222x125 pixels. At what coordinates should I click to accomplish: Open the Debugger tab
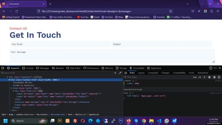[x=43, y=68]
